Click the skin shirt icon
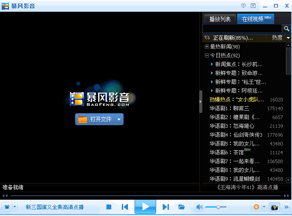Viewport: 292px width, 216px height. pyautogui.click(x=7, y=207)
